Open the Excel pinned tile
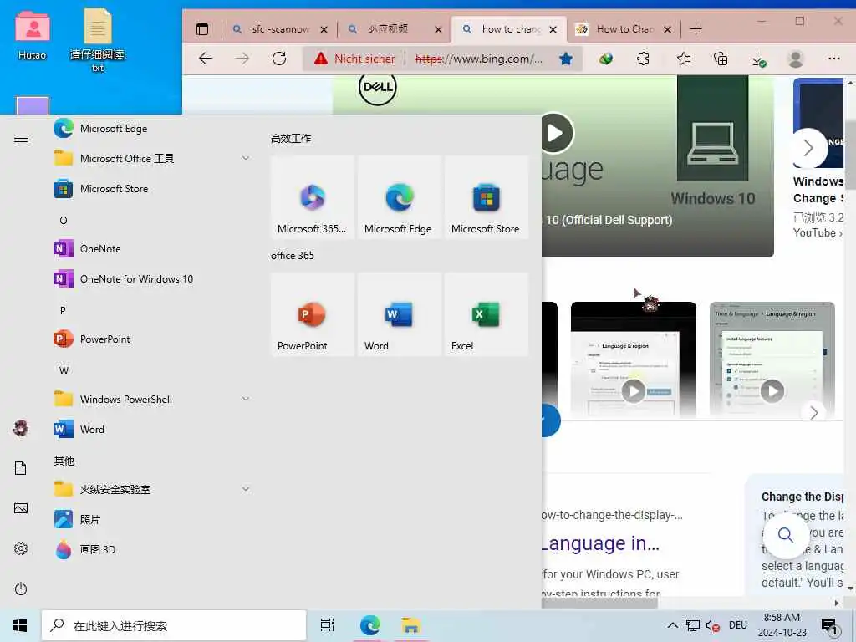 pos(486,314)
